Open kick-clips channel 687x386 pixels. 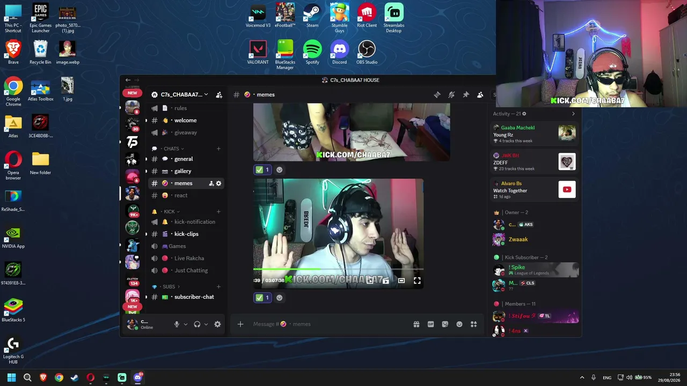coord(186,234)
